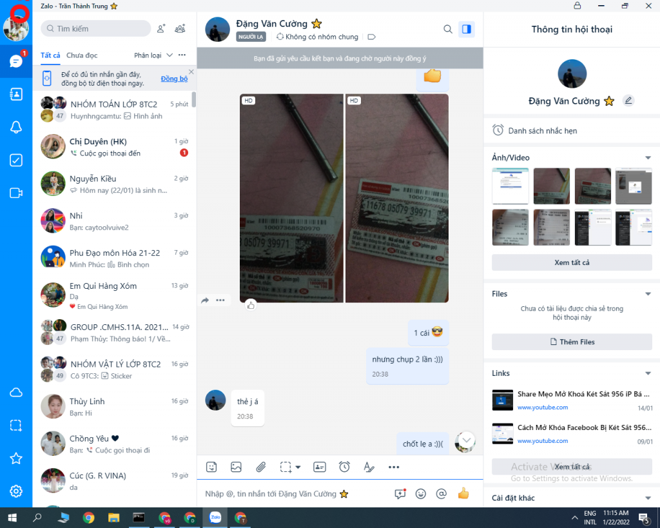Switch to the Chưa đọc tab
The width and height of the screenshot is (660, 528).
[x=82, y=55]
